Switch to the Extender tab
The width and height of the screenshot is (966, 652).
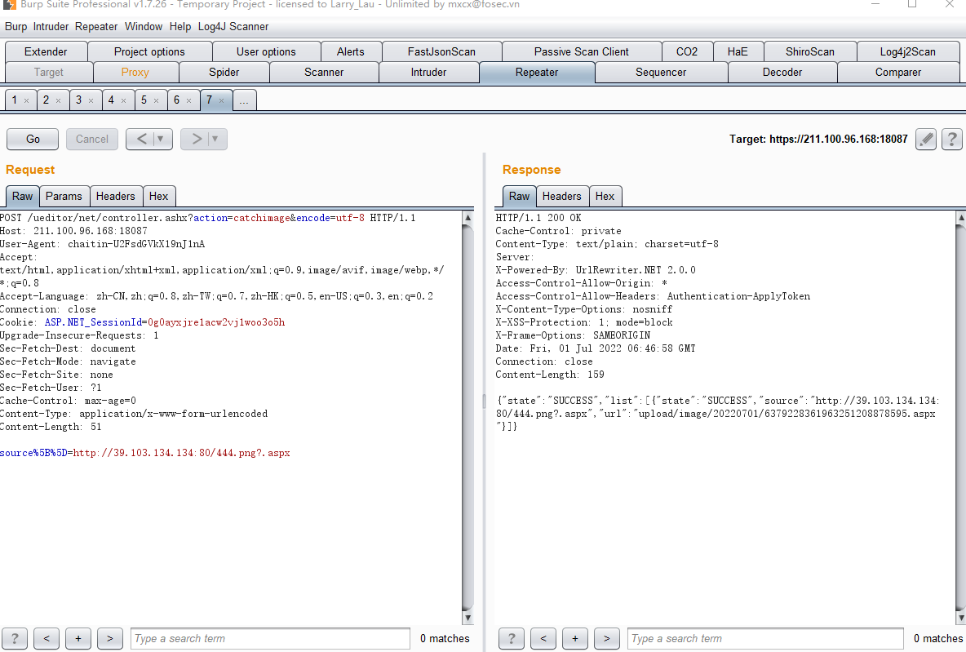46,51
